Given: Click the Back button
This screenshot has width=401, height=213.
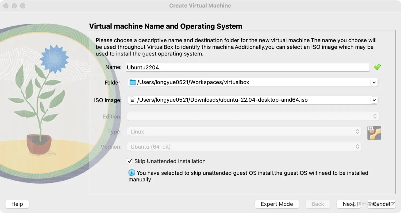Looking at the screenshot, I should tap(318, 204).
